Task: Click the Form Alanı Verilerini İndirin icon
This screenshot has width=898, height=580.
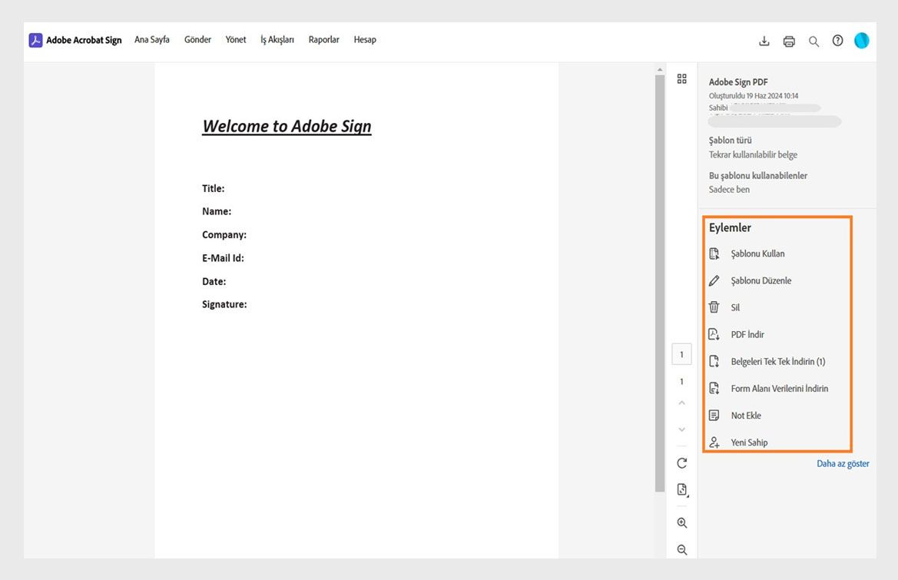Action: coord(714,388)
